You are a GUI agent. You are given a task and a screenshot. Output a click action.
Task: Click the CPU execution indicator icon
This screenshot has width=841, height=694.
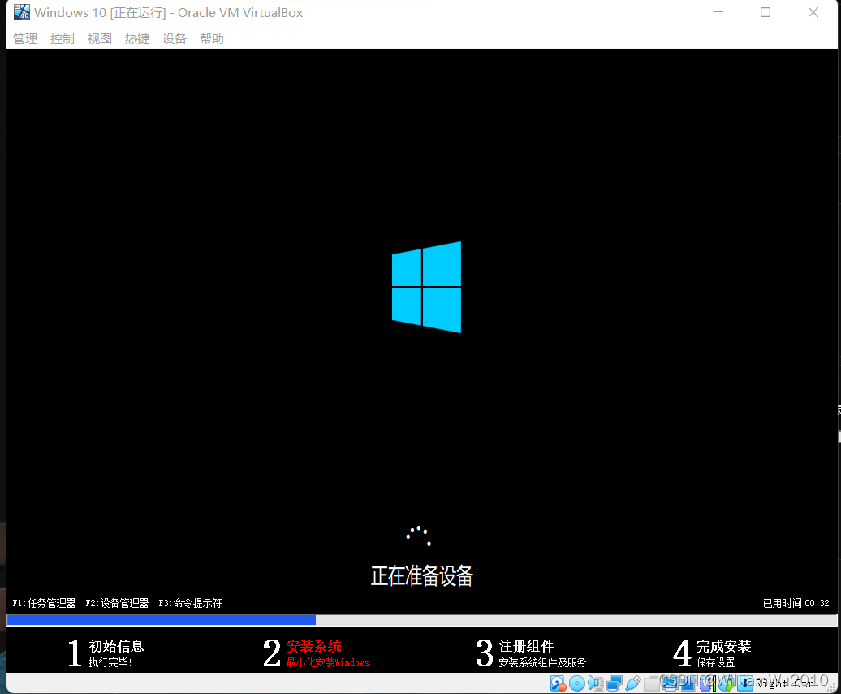[708, 683]
